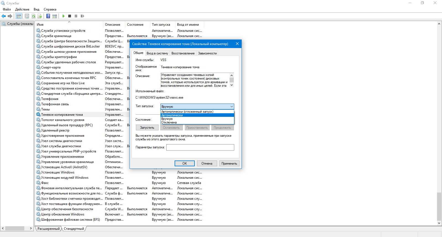Screen dimensions: 442x237
Task: Pick Автоматически (отложенный запуск) from the list
Action: click(187, 112)
